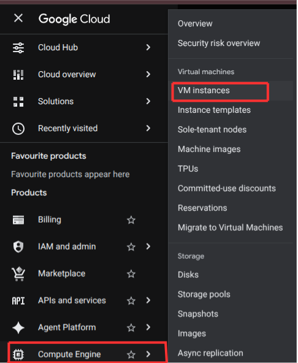The width and height of the screenshot is (298, 363).
Task: Expand the Cloud overview chevron
Action: 148,74
